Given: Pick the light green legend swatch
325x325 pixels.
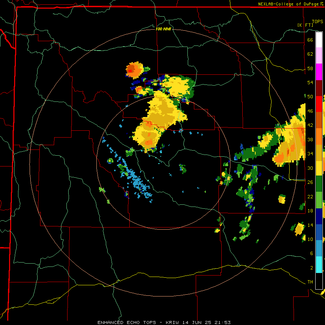Looking at the screenshot, I should [x=319, y=200].
